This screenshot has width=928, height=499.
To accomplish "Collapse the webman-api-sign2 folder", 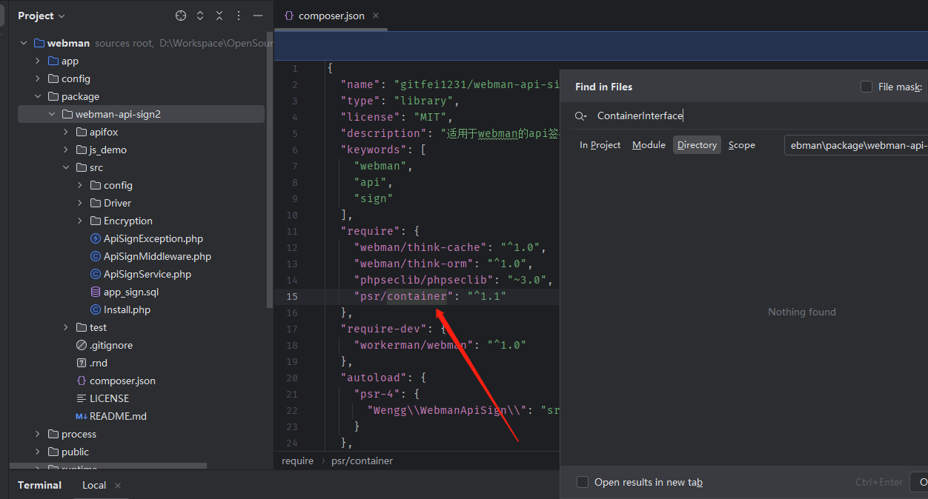I will 52,114.
